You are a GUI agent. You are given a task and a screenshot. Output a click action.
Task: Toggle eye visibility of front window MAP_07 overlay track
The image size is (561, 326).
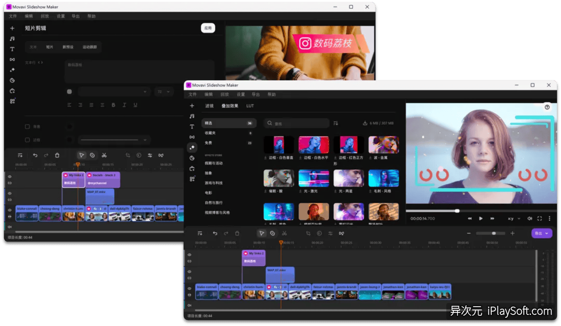(x=189, y=272)
